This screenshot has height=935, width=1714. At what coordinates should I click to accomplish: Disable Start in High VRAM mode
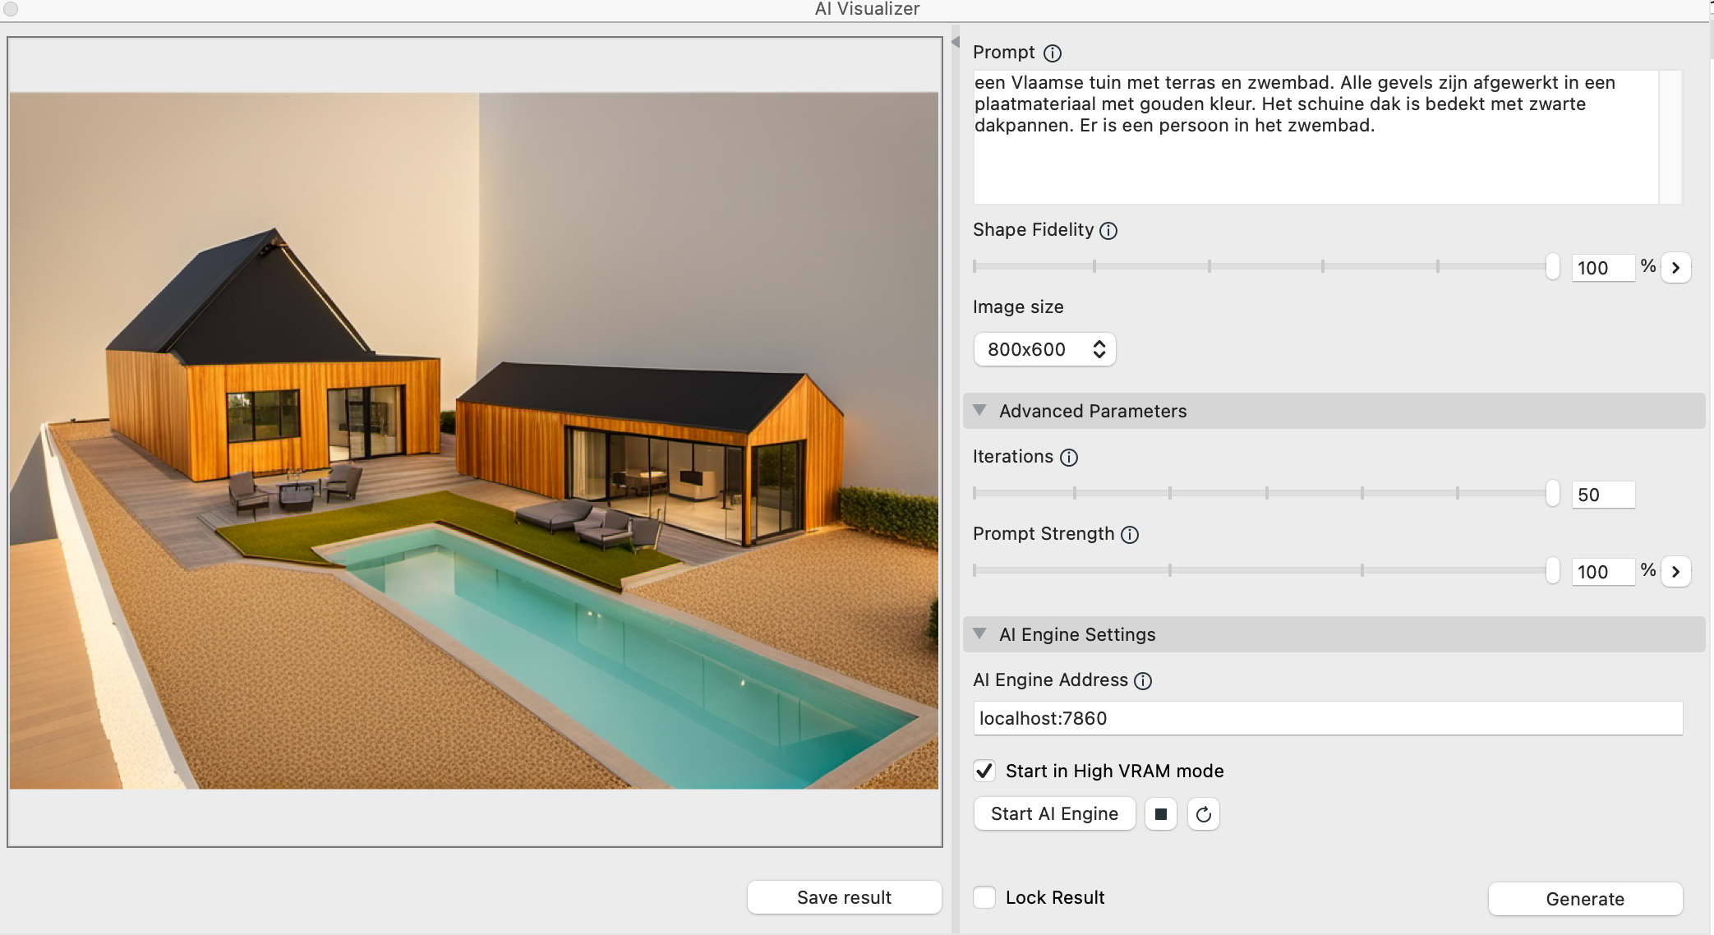pos(984,771)
